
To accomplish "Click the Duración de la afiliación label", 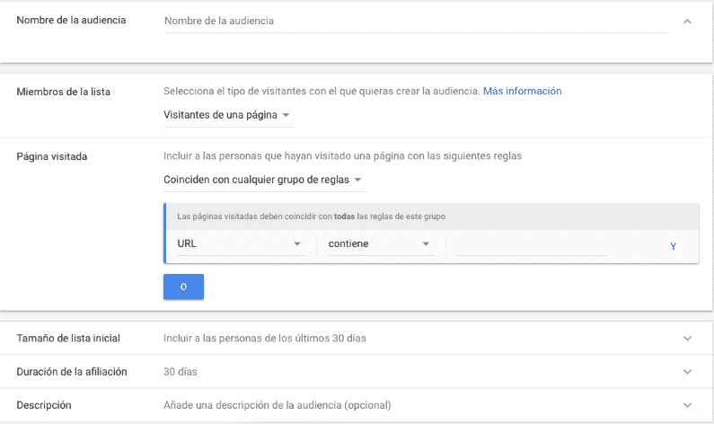I will tap(72, 372).
